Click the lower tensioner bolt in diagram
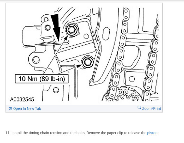The image size is (184, 143). coord(88,62)
